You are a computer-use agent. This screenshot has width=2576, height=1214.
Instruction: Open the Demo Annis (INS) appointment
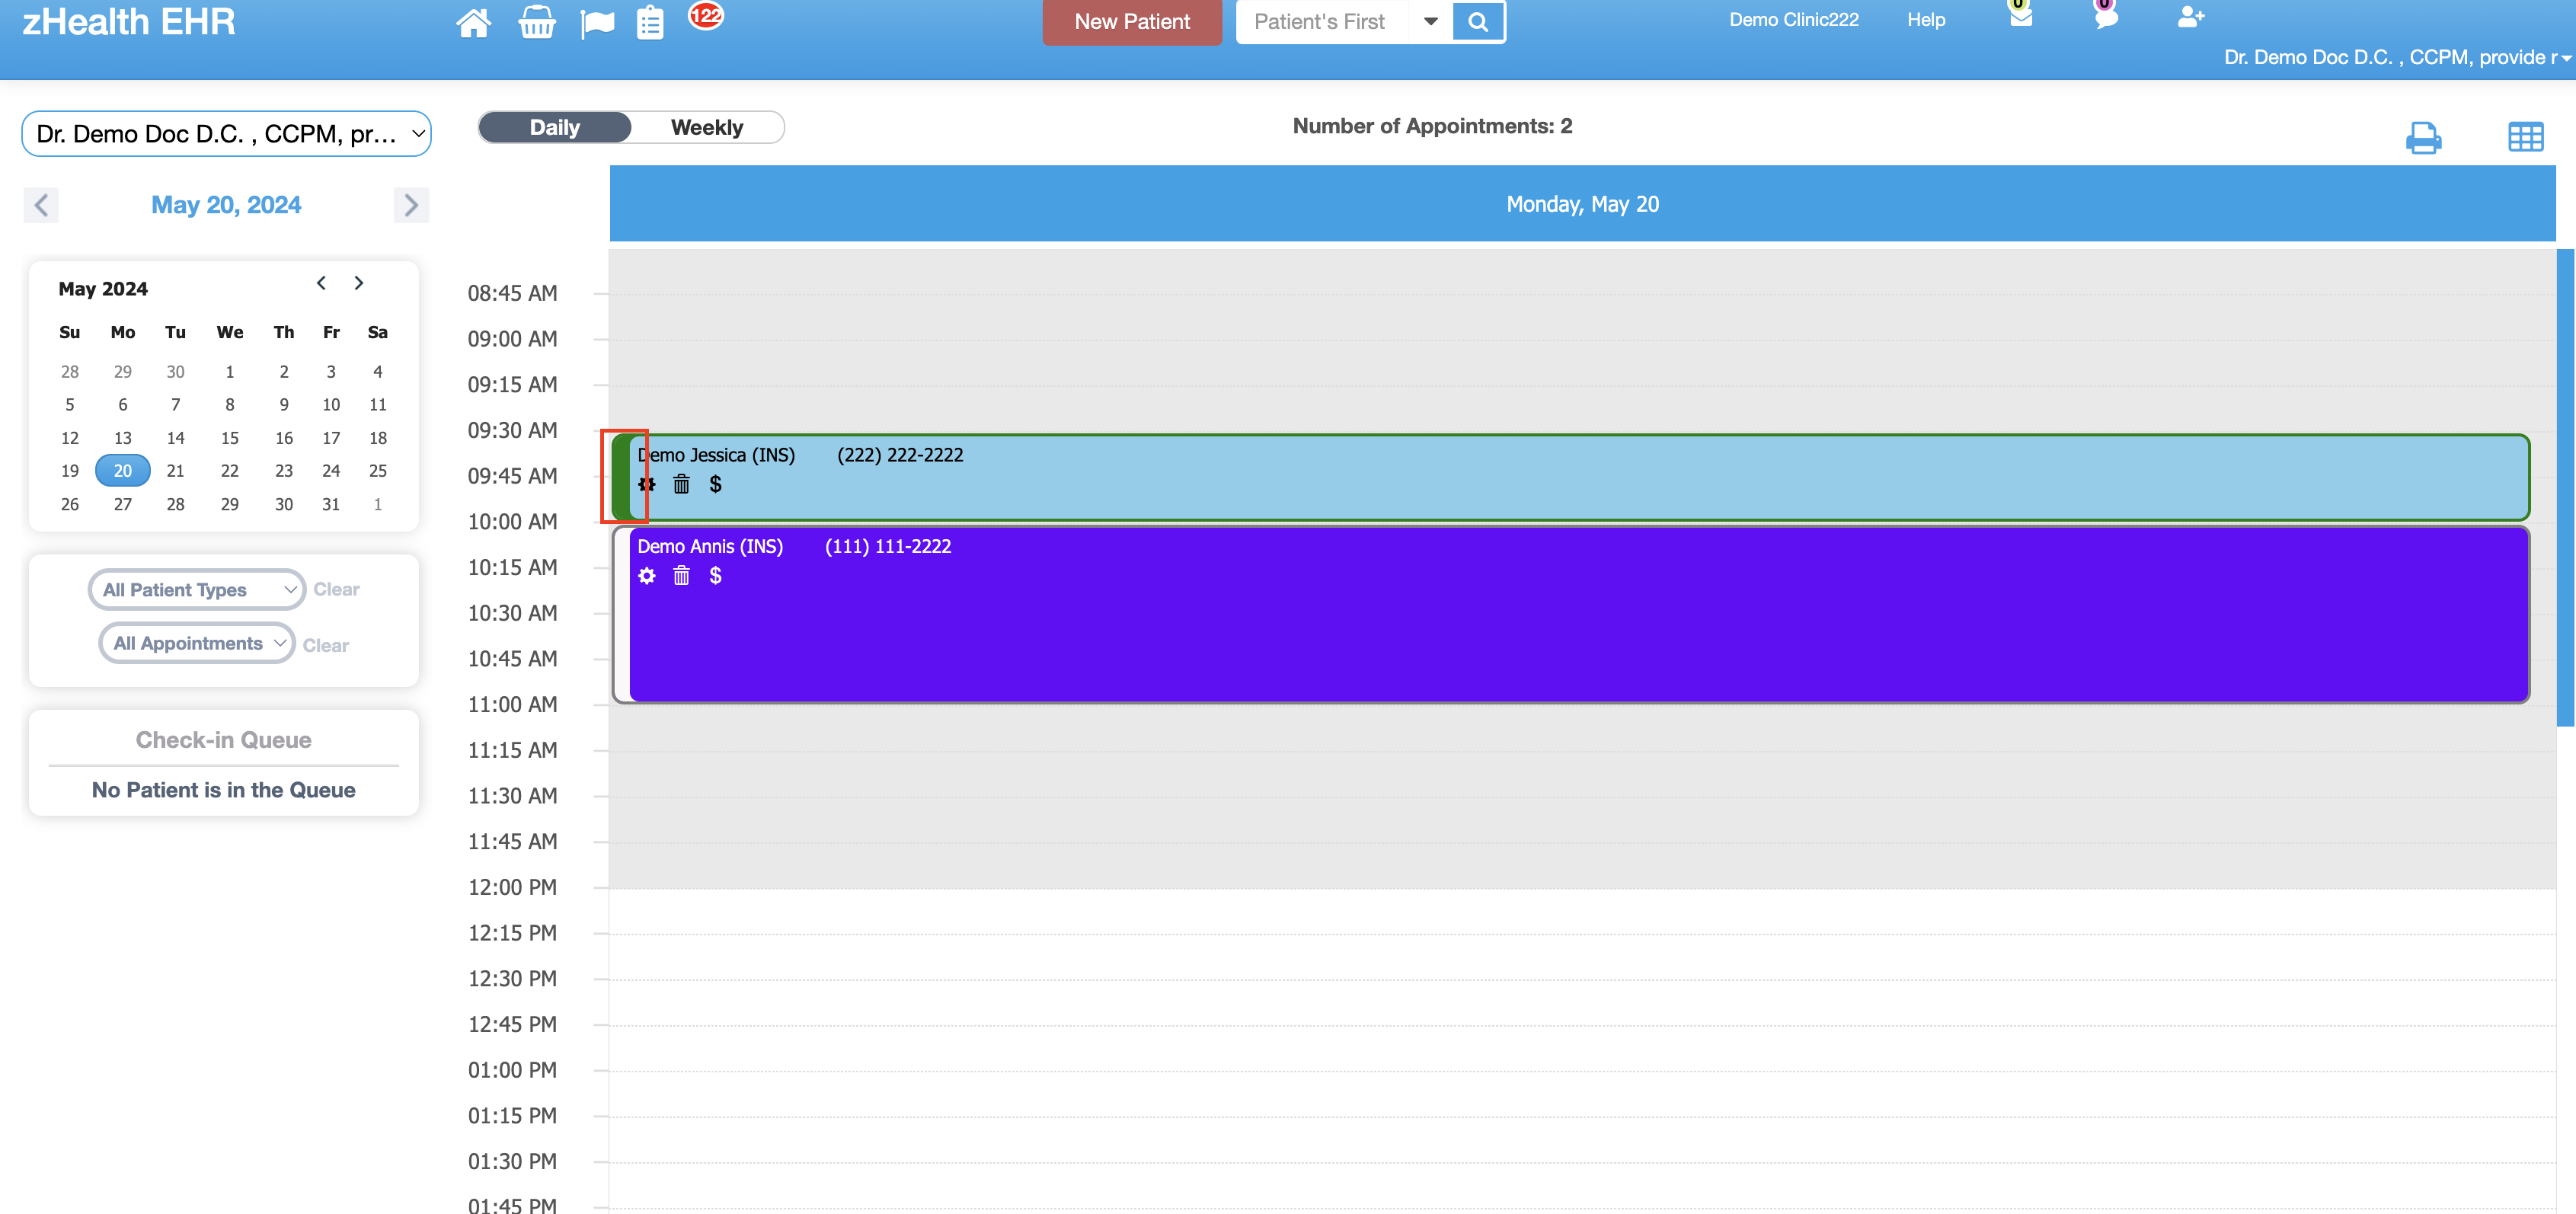[1570, 614]
